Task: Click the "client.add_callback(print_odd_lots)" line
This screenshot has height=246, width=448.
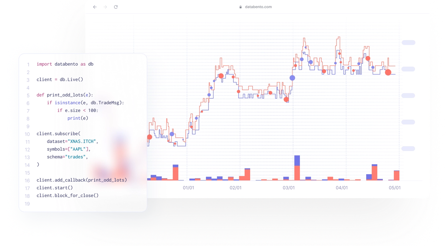Action: [82, 180]
